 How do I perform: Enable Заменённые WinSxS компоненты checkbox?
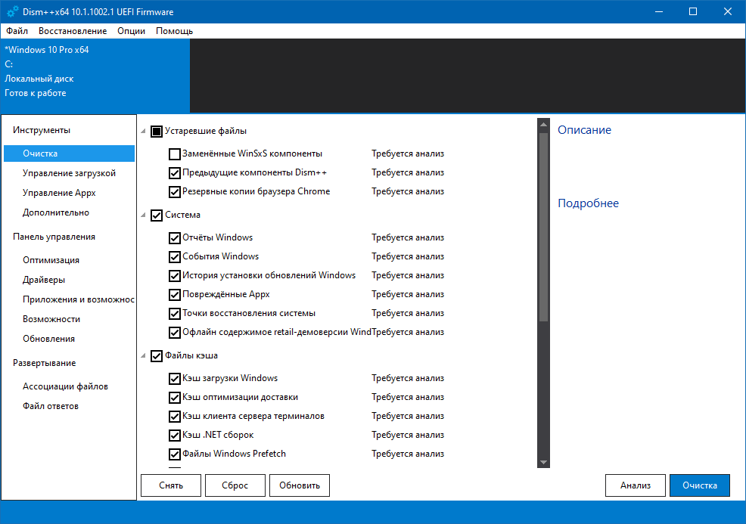(x=175, y=154)
